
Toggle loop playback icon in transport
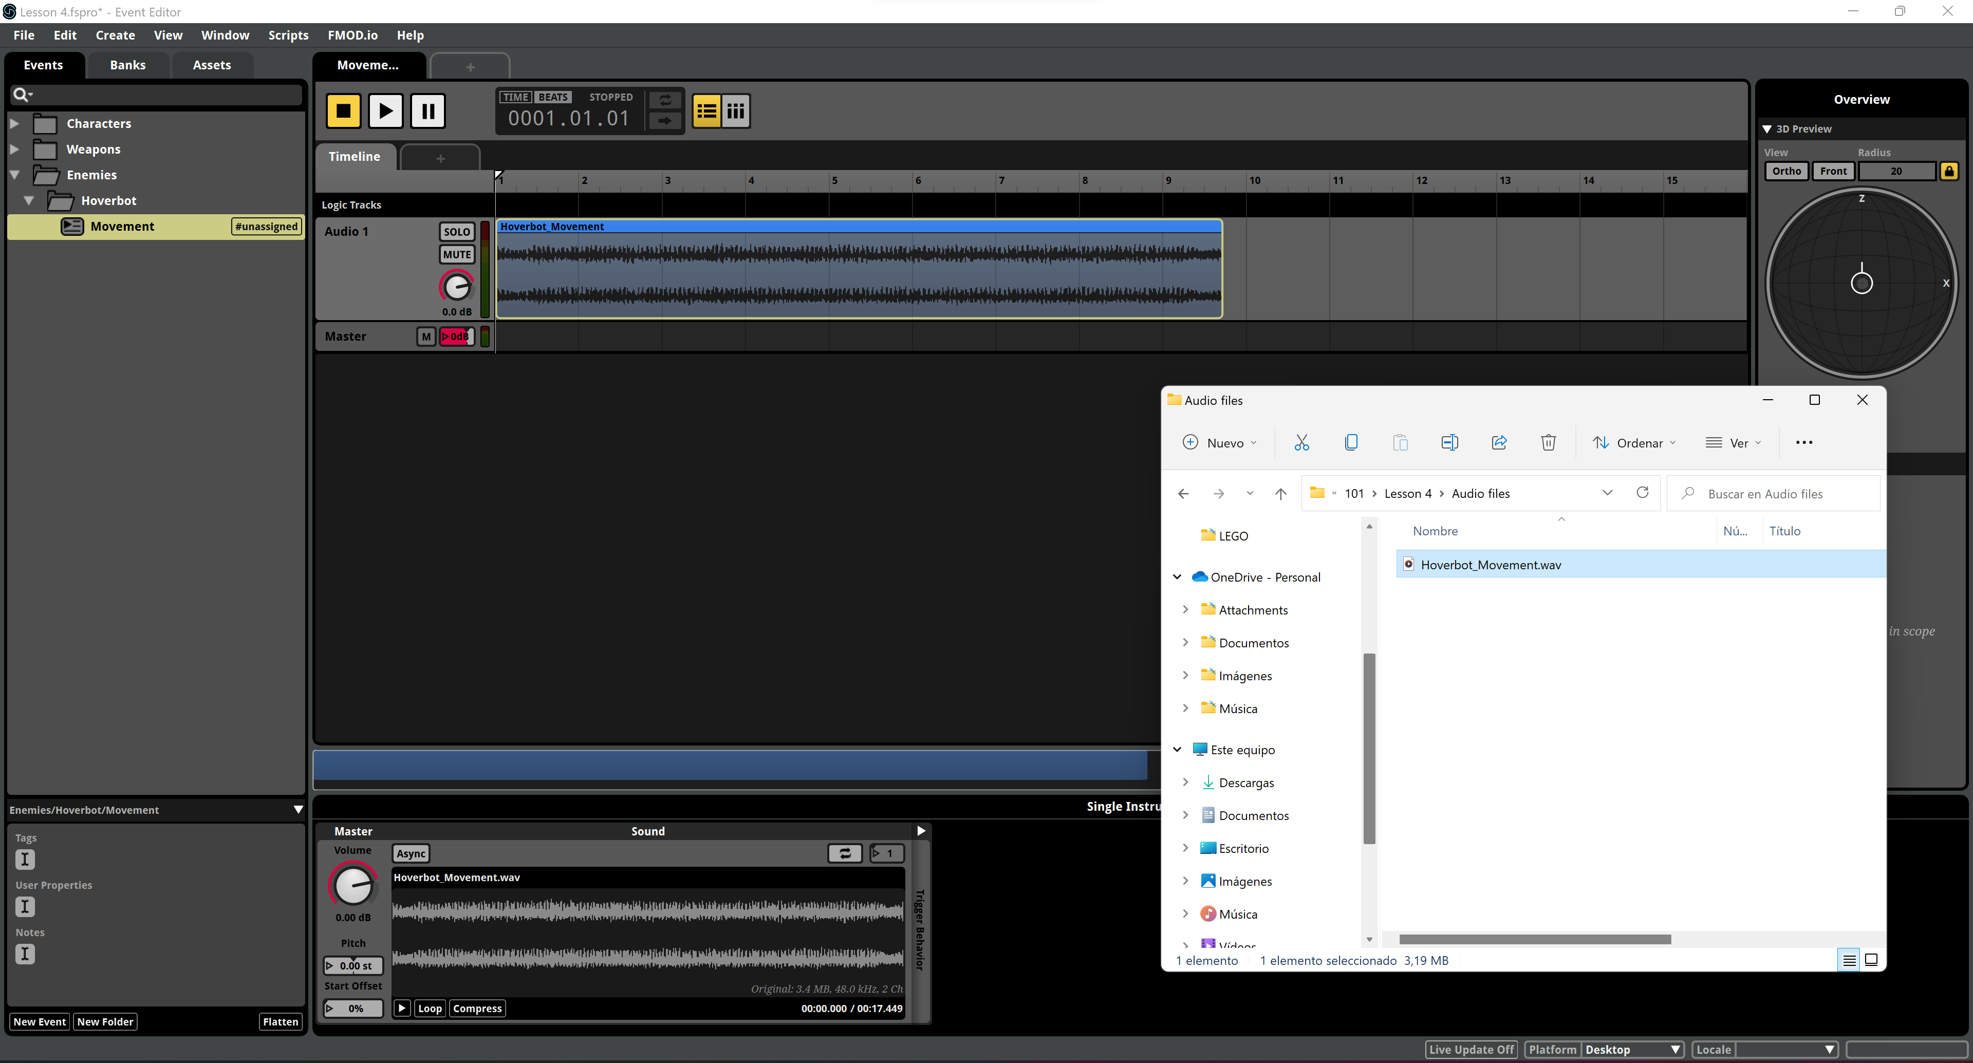pos(665,100)
